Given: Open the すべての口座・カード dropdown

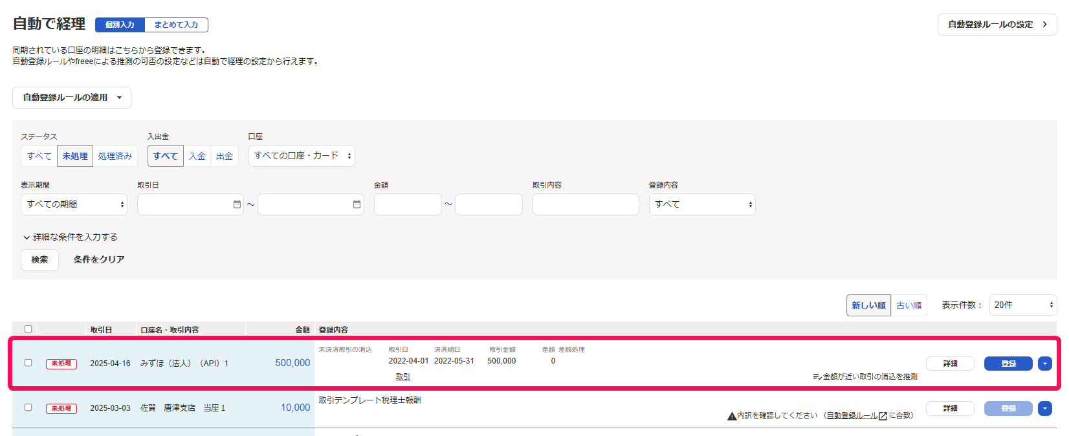Looking at the screenshot, I should pyautogui.click(x=302, y=156).
